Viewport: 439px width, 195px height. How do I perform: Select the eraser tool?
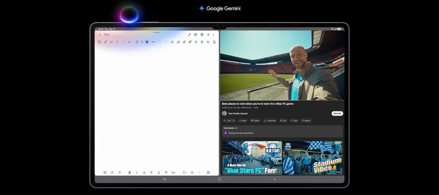point(117,42)
